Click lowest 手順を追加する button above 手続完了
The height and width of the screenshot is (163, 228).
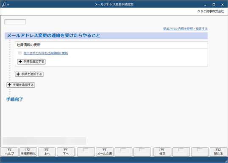21,85
